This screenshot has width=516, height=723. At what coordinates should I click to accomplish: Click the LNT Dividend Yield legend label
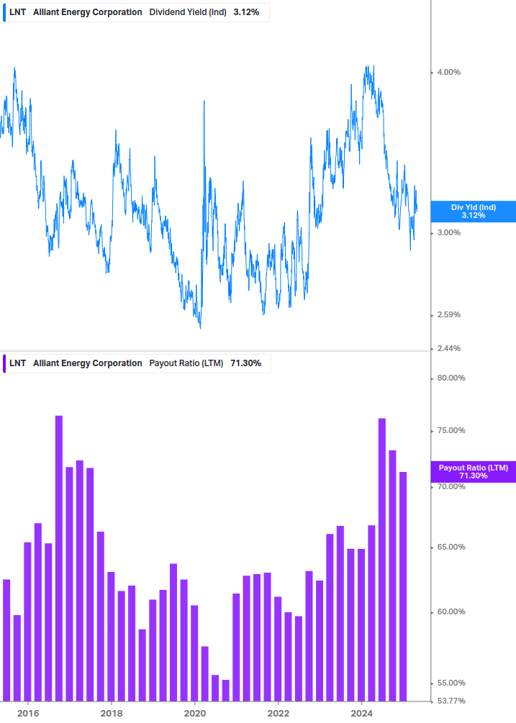pyautogui.click(x=135, y=12)
